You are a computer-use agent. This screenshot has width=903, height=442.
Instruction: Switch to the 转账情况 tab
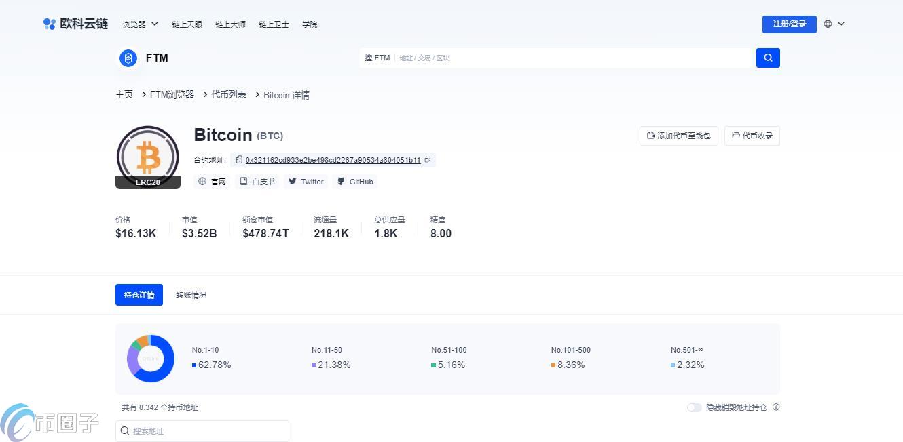click(x=191, y=295)
